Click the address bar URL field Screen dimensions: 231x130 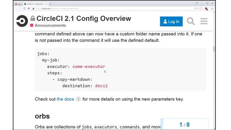(112, 9)
